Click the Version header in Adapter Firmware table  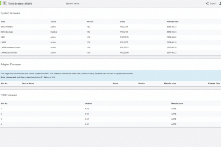click(x=142, y=83)
